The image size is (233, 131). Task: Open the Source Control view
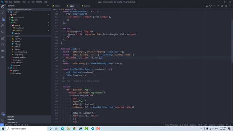pos(3,19)
